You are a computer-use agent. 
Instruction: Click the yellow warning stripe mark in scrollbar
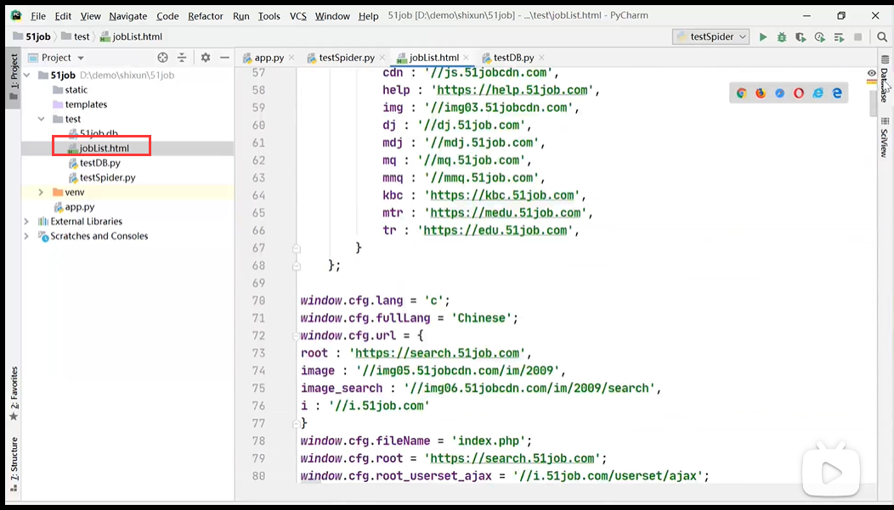[x=871, y=82]
